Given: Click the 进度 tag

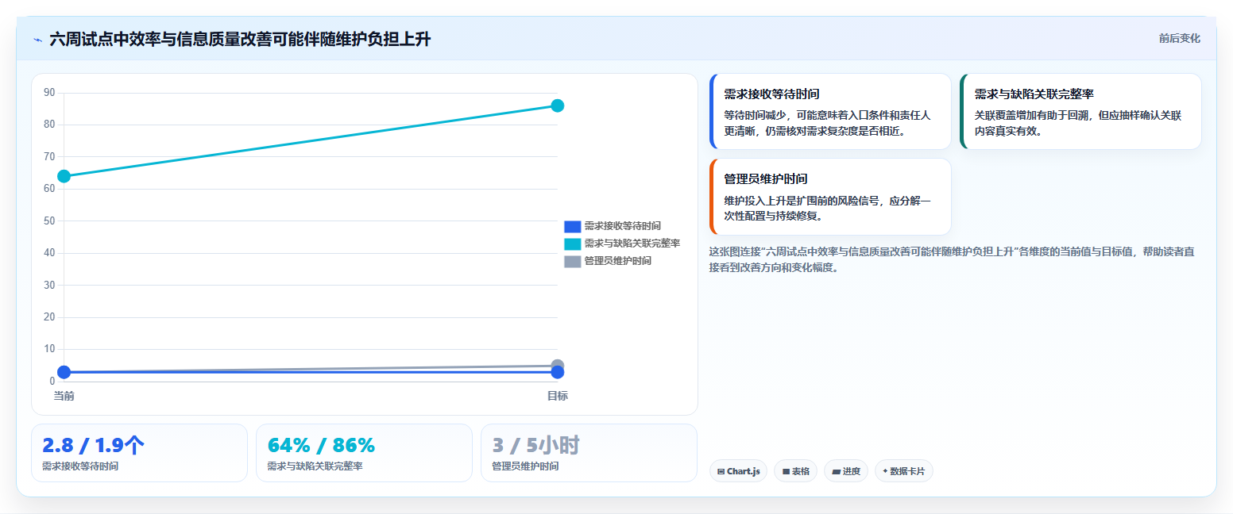Looking at the screenshot, I should 846,471.
